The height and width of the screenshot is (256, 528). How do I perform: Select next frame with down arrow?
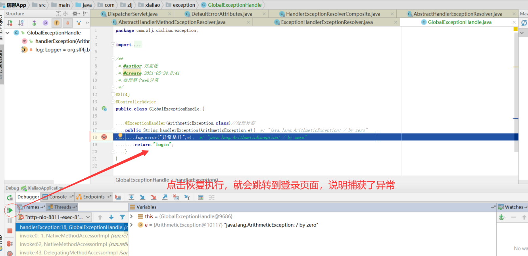[x=111, y=217]
